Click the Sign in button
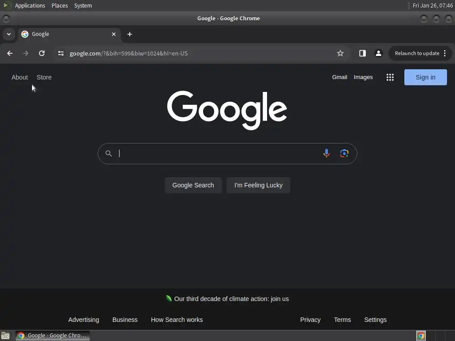The height and width of the screenshot is (341, 455). [x=425, y=77]
